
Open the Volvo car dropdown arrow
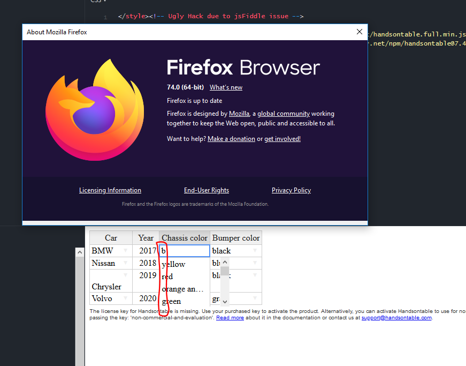[126, 298]
